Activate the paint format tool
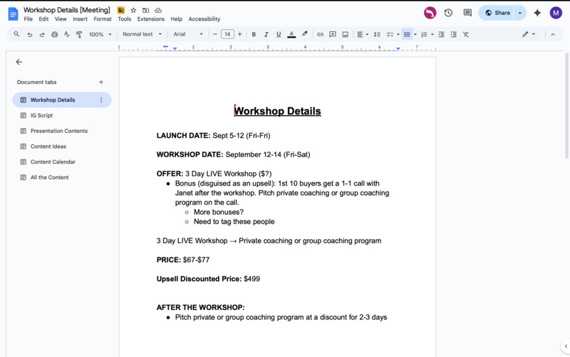The height and width of the screenshot is (357, 570). coord(79,34)
